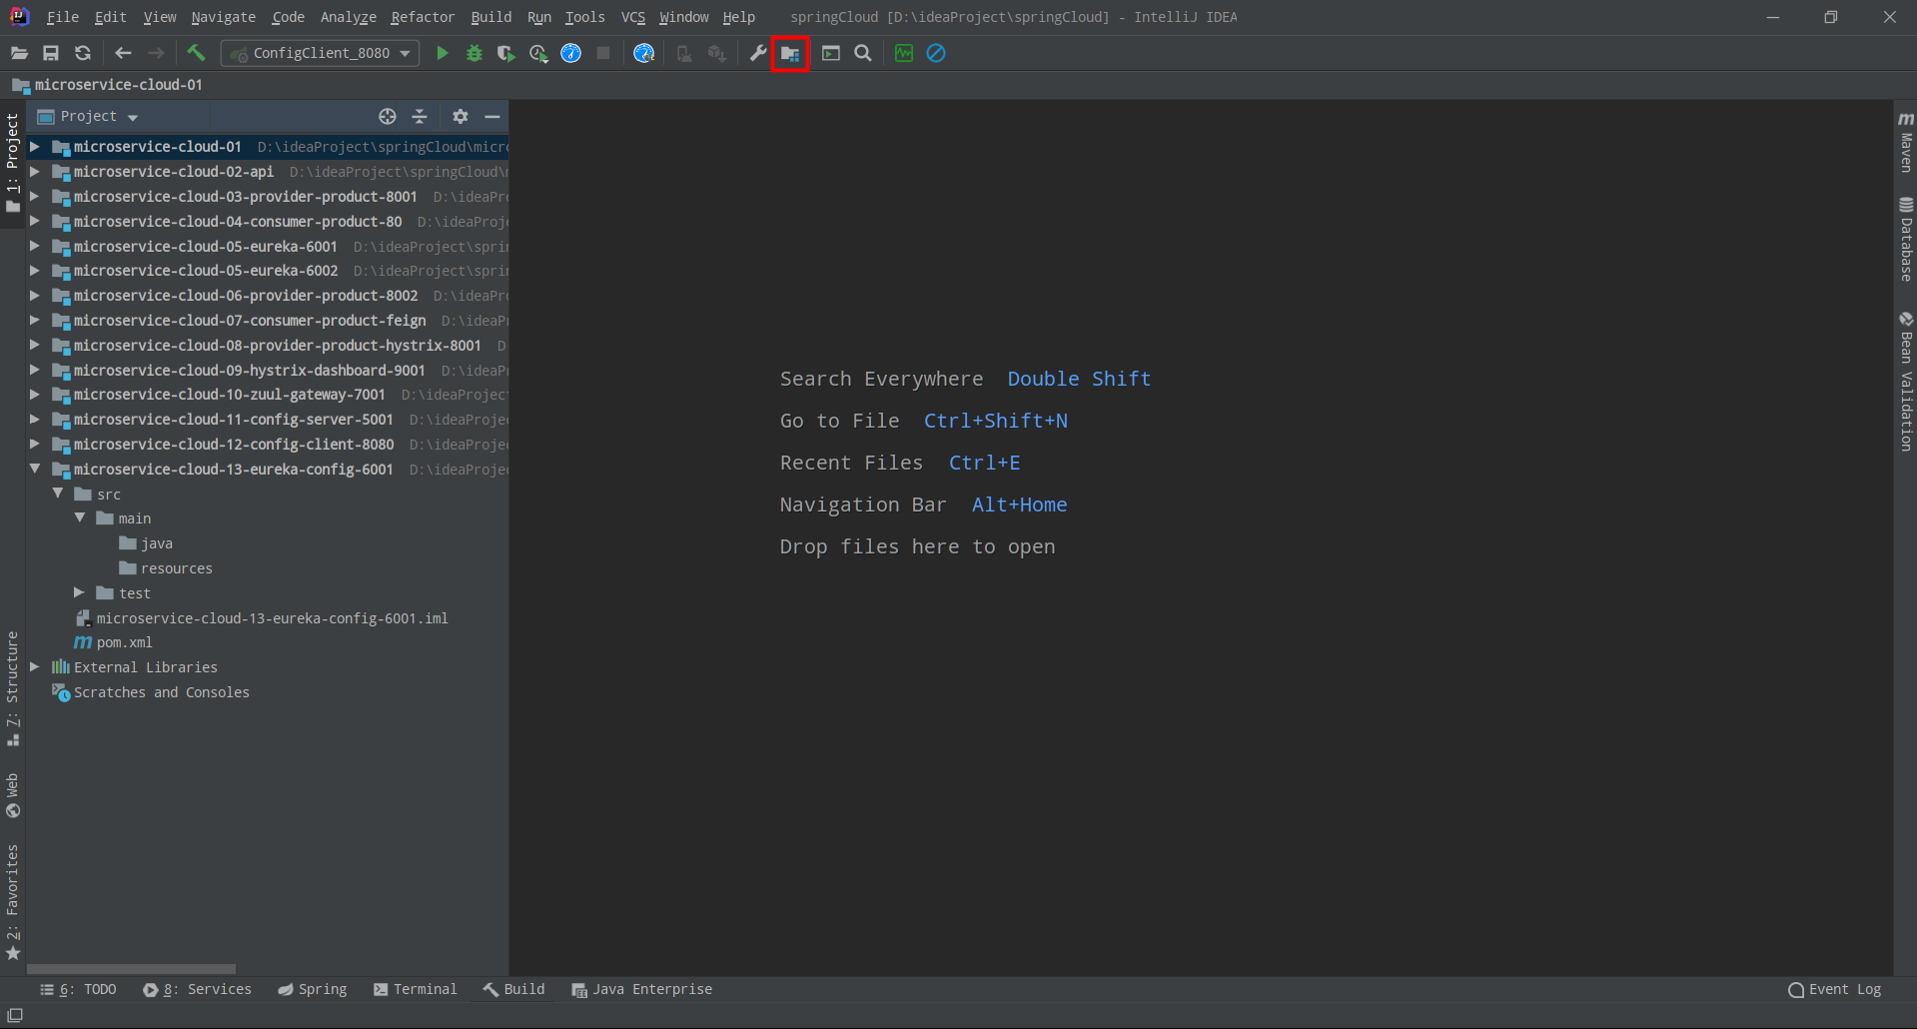Switch to the Terminal tab

(x=415, y=989)
